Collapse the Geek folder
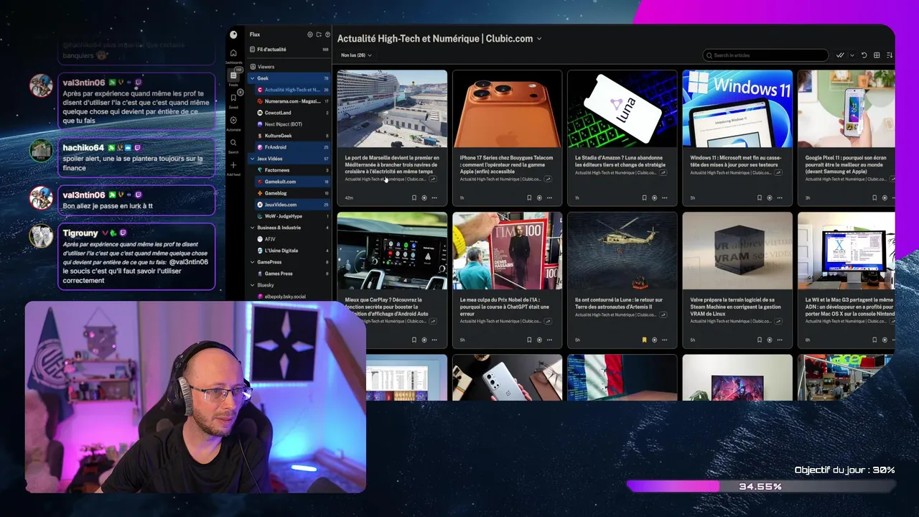The height and width of the screenshot is (517, 919). coord(253,78)
